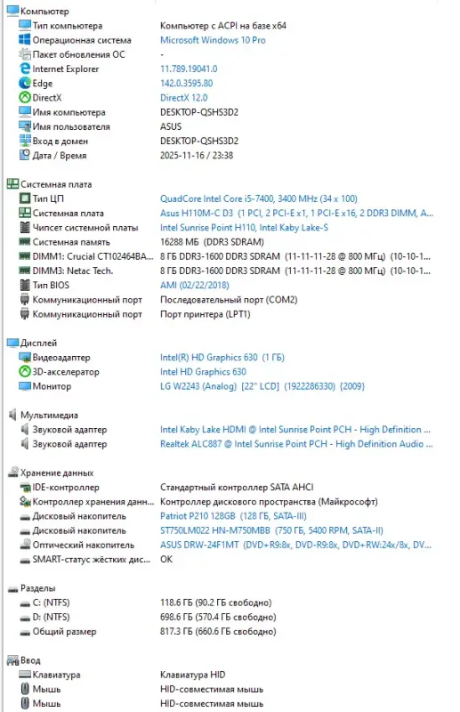The image size is (460, 712).
Task: Open the Patriot P210 128GB drive link
Action: pos(233,516)
